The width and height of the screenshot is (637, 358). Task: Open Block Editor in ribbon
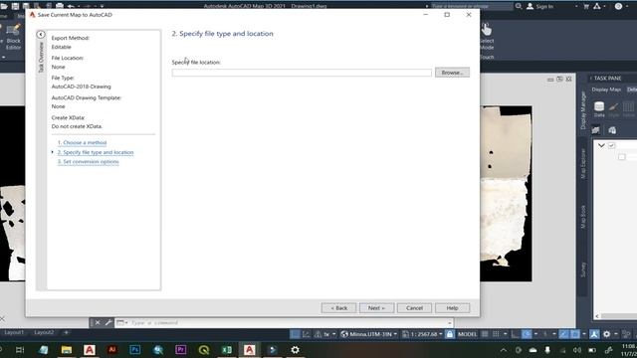point(13,38)
